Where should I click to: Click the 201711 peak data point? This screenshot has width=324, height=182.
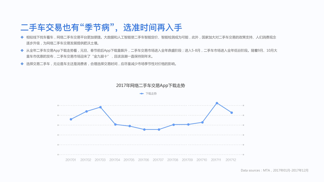[217, 103]
